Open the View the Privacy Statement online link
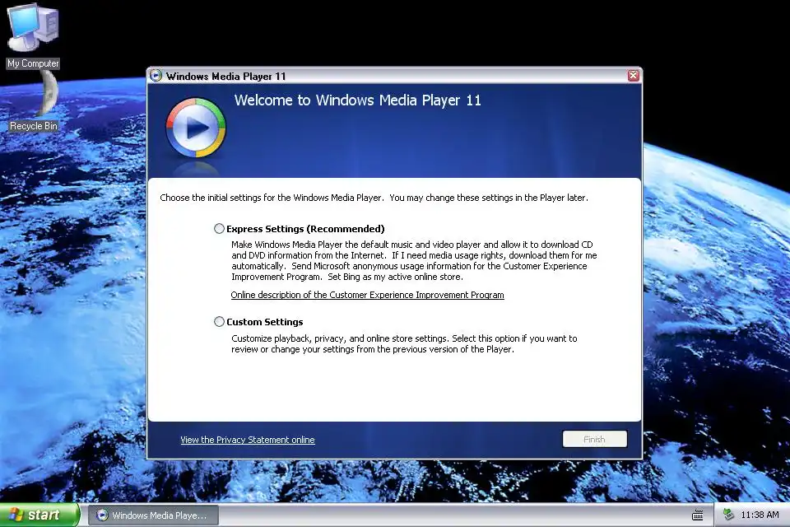The image size is (790, 527). pos(248,440)
